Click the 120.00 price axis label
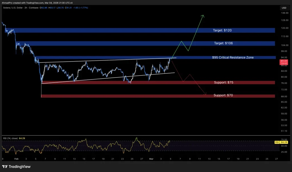The width and height of the screenshot is (292, 172). coord(285,28)
